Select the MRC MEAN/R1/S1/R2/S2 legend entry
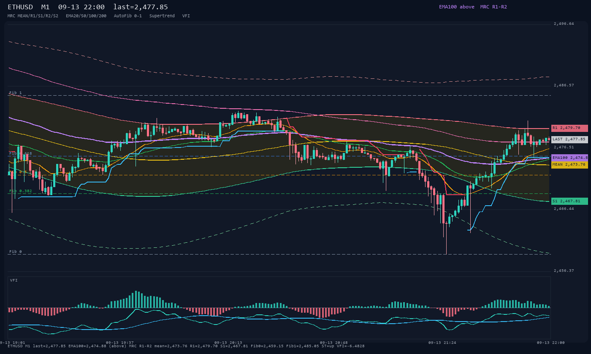 (33, 16)
